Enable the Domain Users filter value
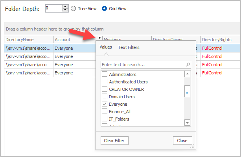This screenshot has height=157, width=241. pos(105,97)
